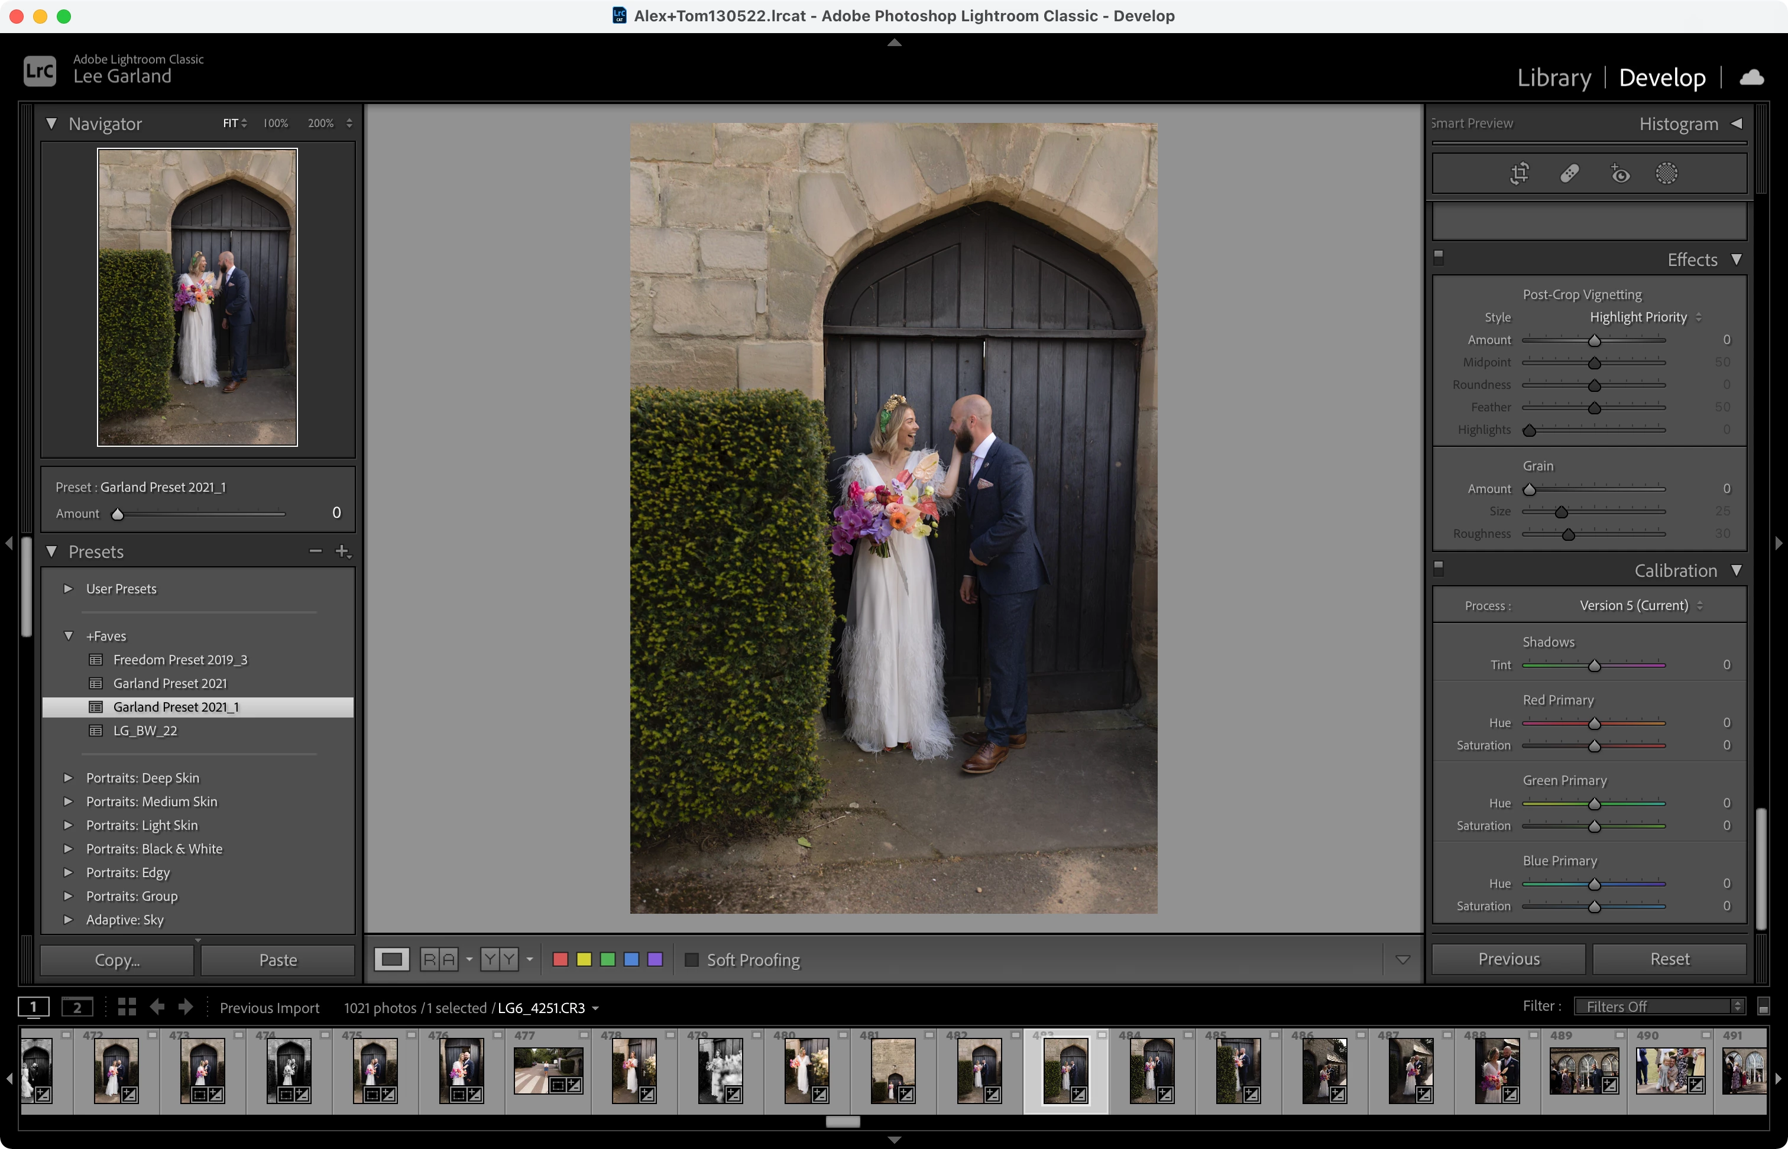Activate the Red Eye Correction tool

click(x=1619, y=174)
